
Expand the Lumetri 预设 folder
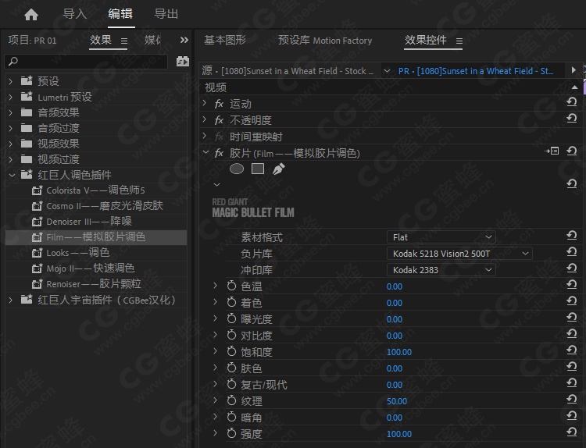[x=11, y=97]
